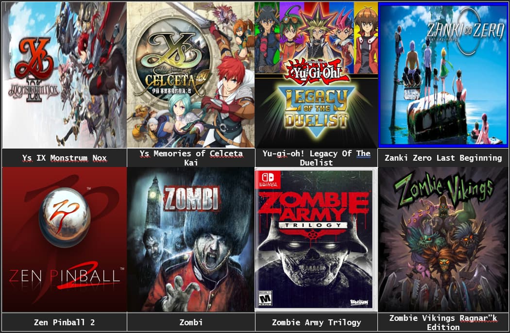510x333 pixels.
Task: Open the Zen Pinball 2 cover image
Action: click(64, 240)
